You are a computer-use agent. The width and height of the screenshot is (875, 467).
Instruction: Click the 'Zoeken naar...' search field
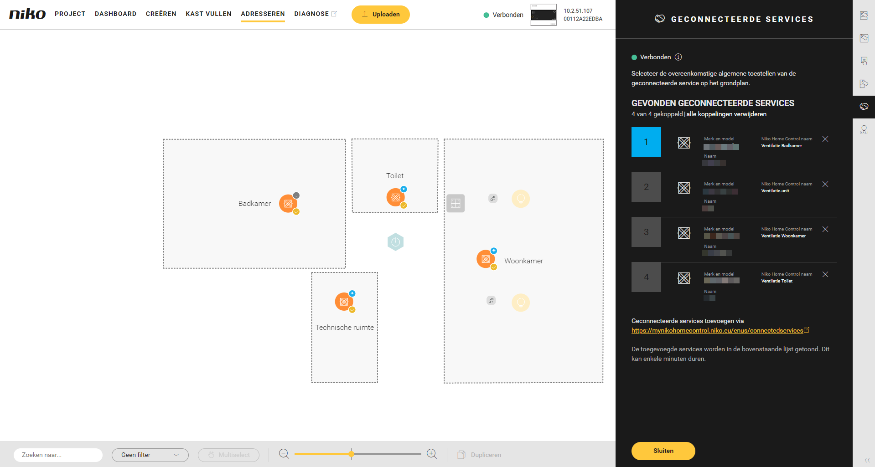point(58,455)
